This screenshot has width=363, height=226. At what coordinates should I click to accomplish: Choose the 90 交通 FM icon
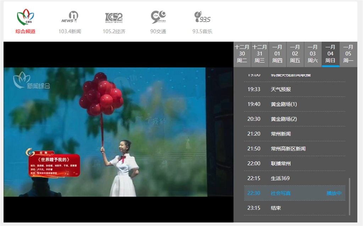click(158, 17)
